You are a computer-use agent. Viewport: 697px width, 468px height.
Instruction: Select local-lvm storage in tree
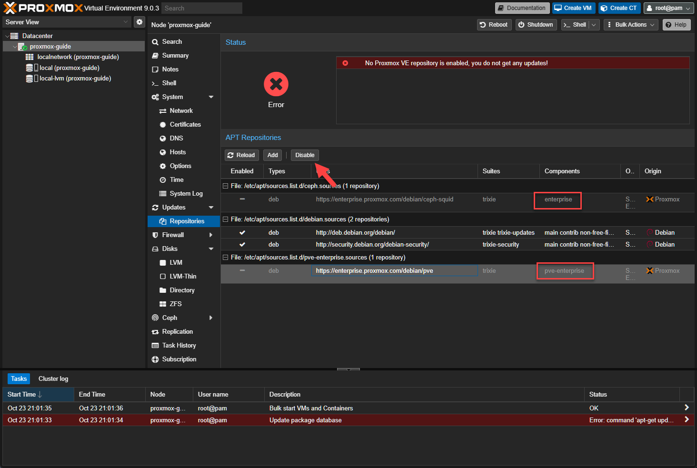point(75,79)
